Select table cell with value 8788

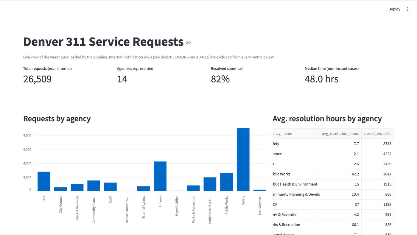[377, 144]
